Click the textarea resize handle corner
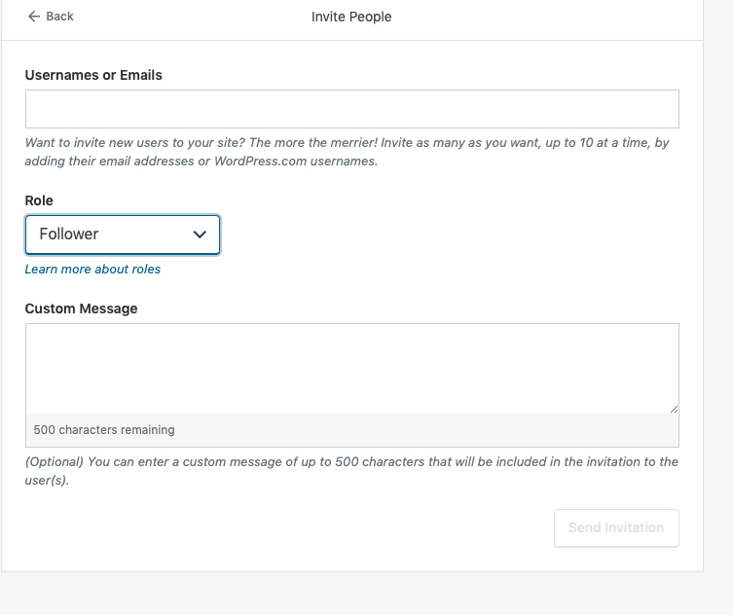This screenshot has height=615, width=733. click(x=674, y=409)
